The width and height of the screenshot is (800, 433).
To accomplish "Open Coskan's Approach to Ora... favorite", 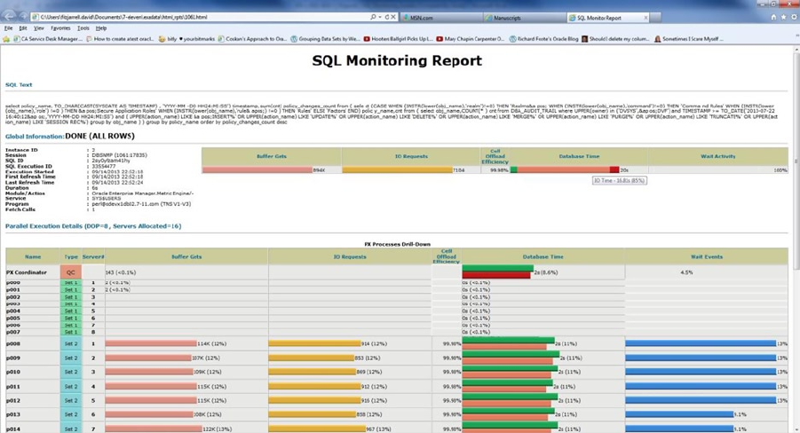I will point(252,39).
